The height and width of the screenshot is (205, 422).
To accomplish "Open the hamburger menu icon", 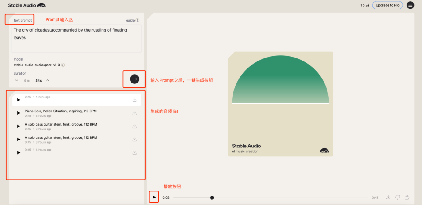I will click(x=410, y=5).
